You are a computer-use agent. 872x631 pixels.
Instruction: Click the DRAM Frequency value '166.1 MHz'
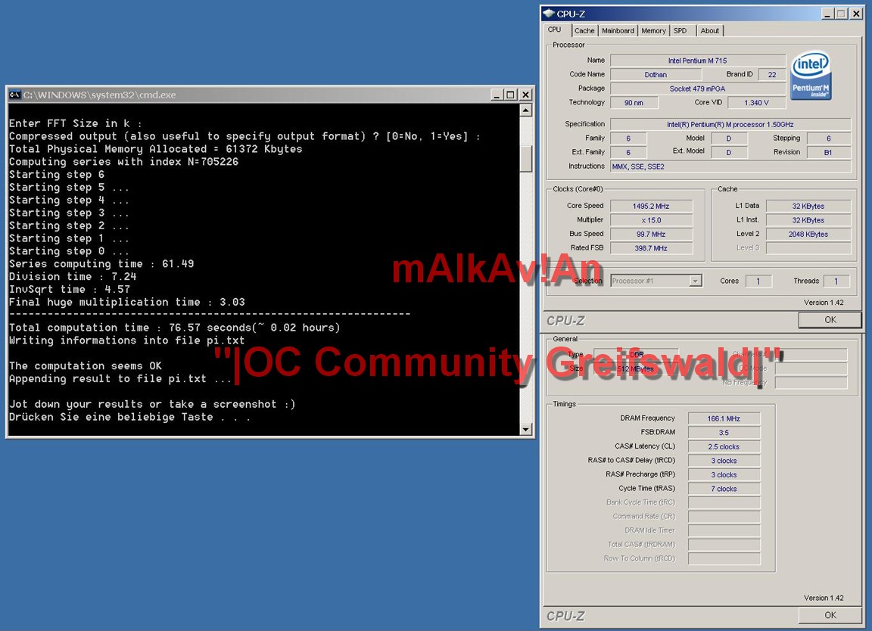724,418
